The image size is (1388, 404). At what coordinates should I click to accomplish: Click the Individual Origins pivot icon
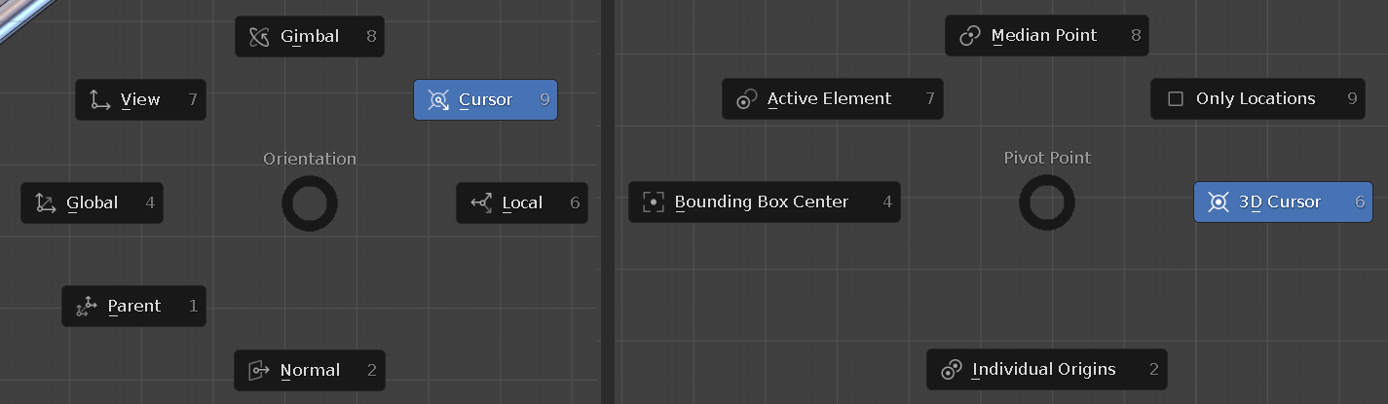(x=951, y=370)
